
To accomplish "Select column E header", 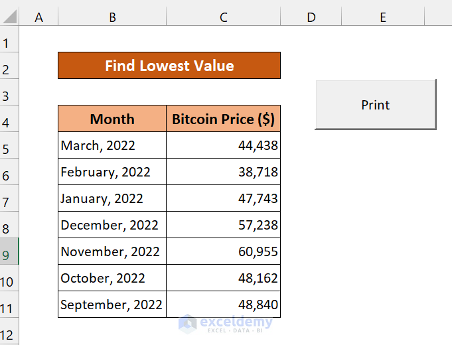I will click(x=383, y=17).
